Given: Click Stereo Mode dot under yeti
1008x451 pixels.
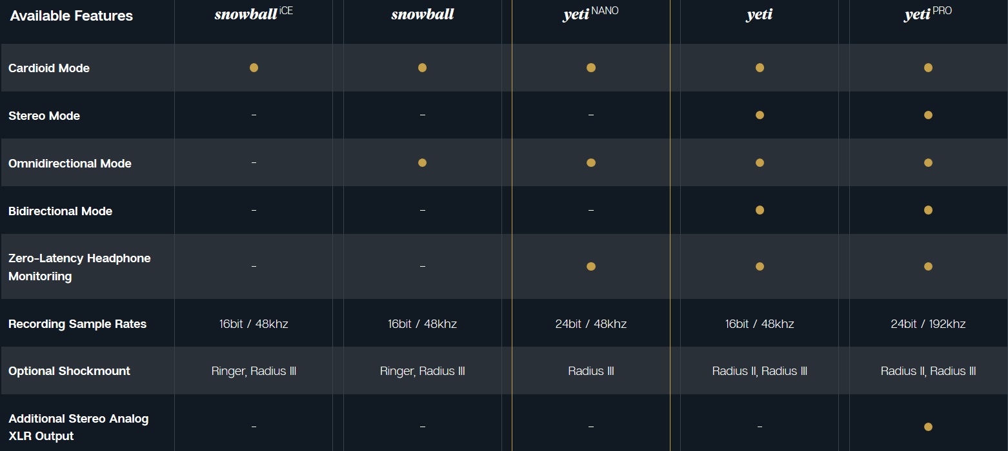Looking at the screenshot, I should point(760,115).
